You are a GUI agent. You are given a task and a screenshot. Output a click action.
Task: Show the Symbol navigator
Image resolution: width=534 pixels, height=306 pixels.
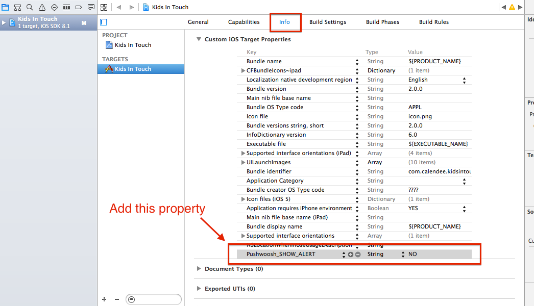pyautogui.click(x=18, y=7)
